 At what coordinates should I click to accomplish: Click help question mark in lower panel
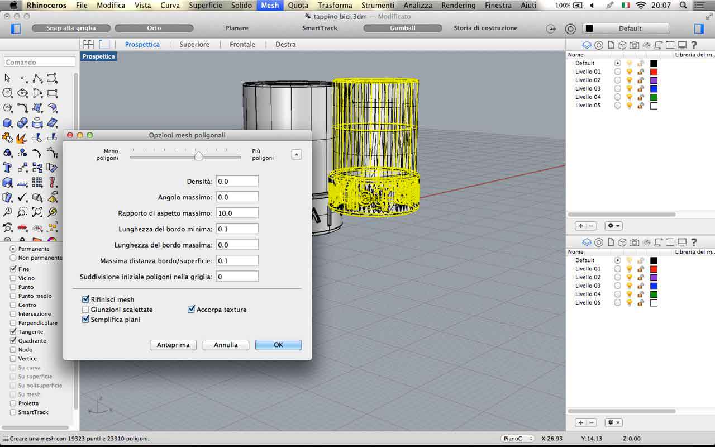tap(694, 242)
